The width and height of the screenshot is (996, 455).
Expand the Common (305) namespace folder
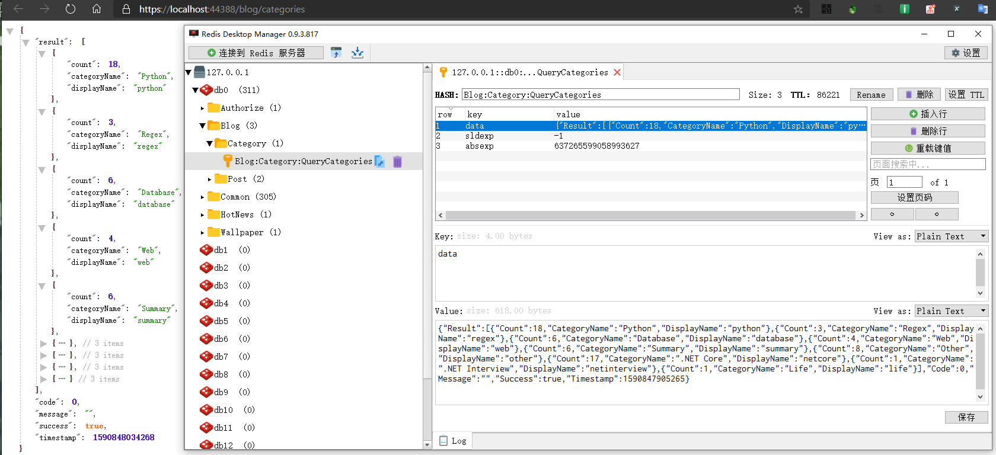pyautogui.click(x=202, y=197)
